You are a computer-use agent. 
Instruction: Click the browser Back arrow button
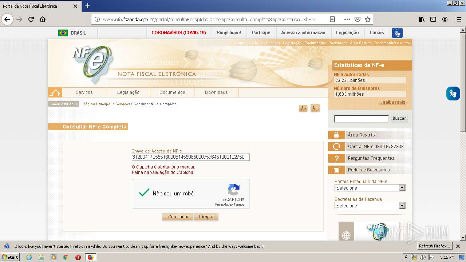[7, 19]
